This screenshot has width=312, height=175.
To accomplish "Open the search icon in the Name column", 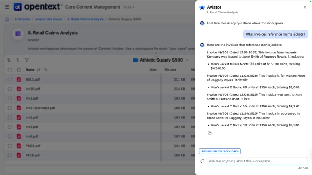I will [x=46, y=70].
